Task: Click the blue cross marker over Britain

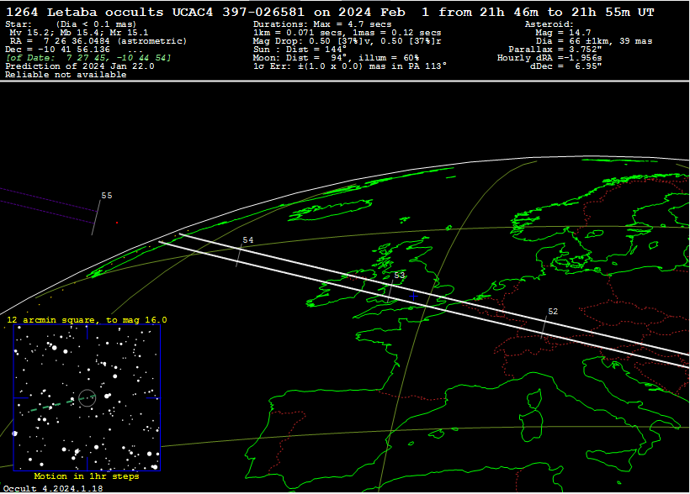Action: pos(413,296)
